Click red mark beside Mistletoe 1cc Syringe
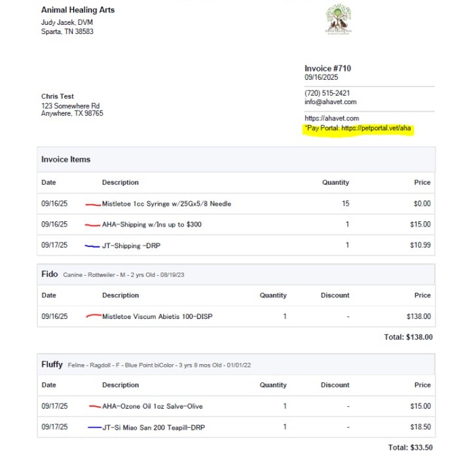Image resolution: width=463 pixels, height=463 pixels. (93, 204)
